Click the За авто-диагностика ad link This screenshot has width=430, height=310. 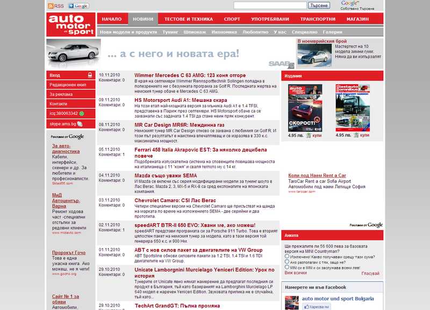pyautogui.click(x=66, y=149)
